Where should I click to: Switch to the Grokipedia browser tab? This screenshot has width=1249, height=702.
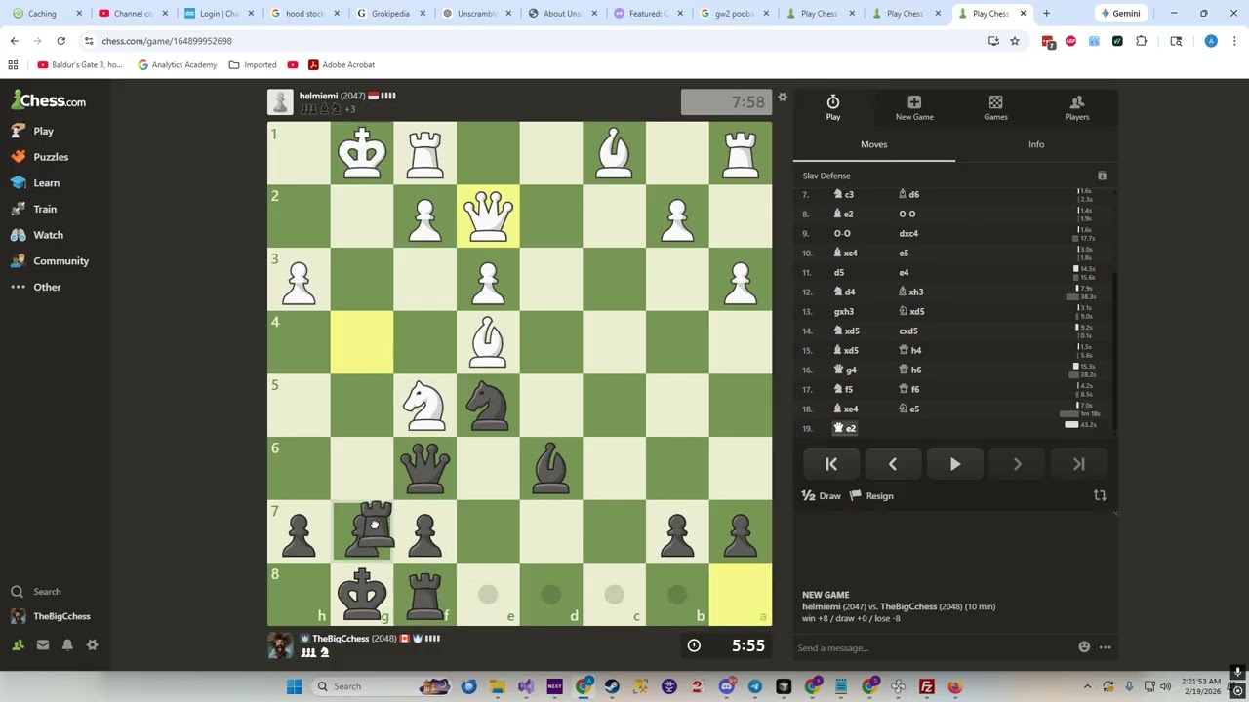point(390,14)
